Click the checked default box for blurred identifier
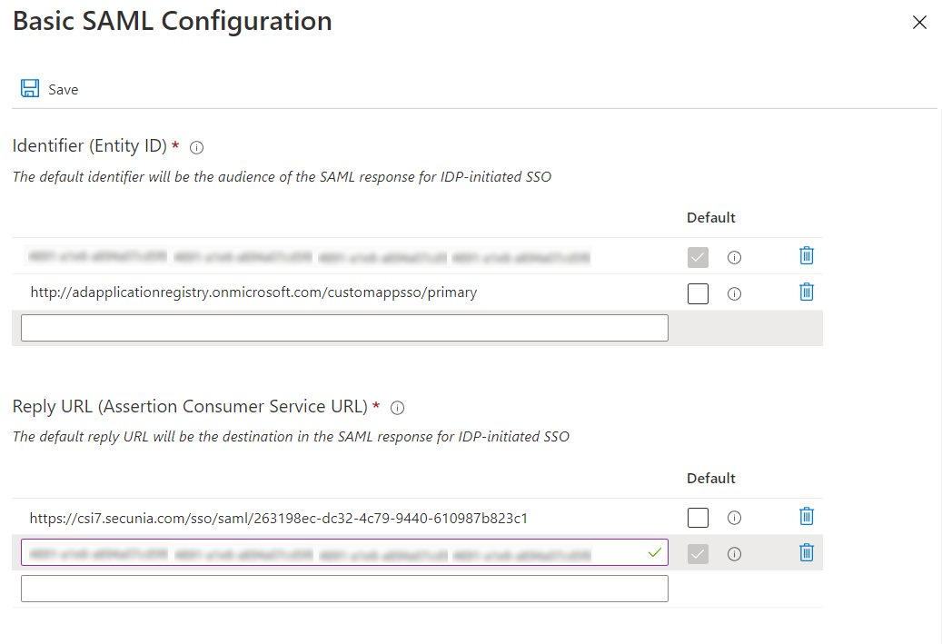Screen dimensions: 942x644 click(698, 258)
